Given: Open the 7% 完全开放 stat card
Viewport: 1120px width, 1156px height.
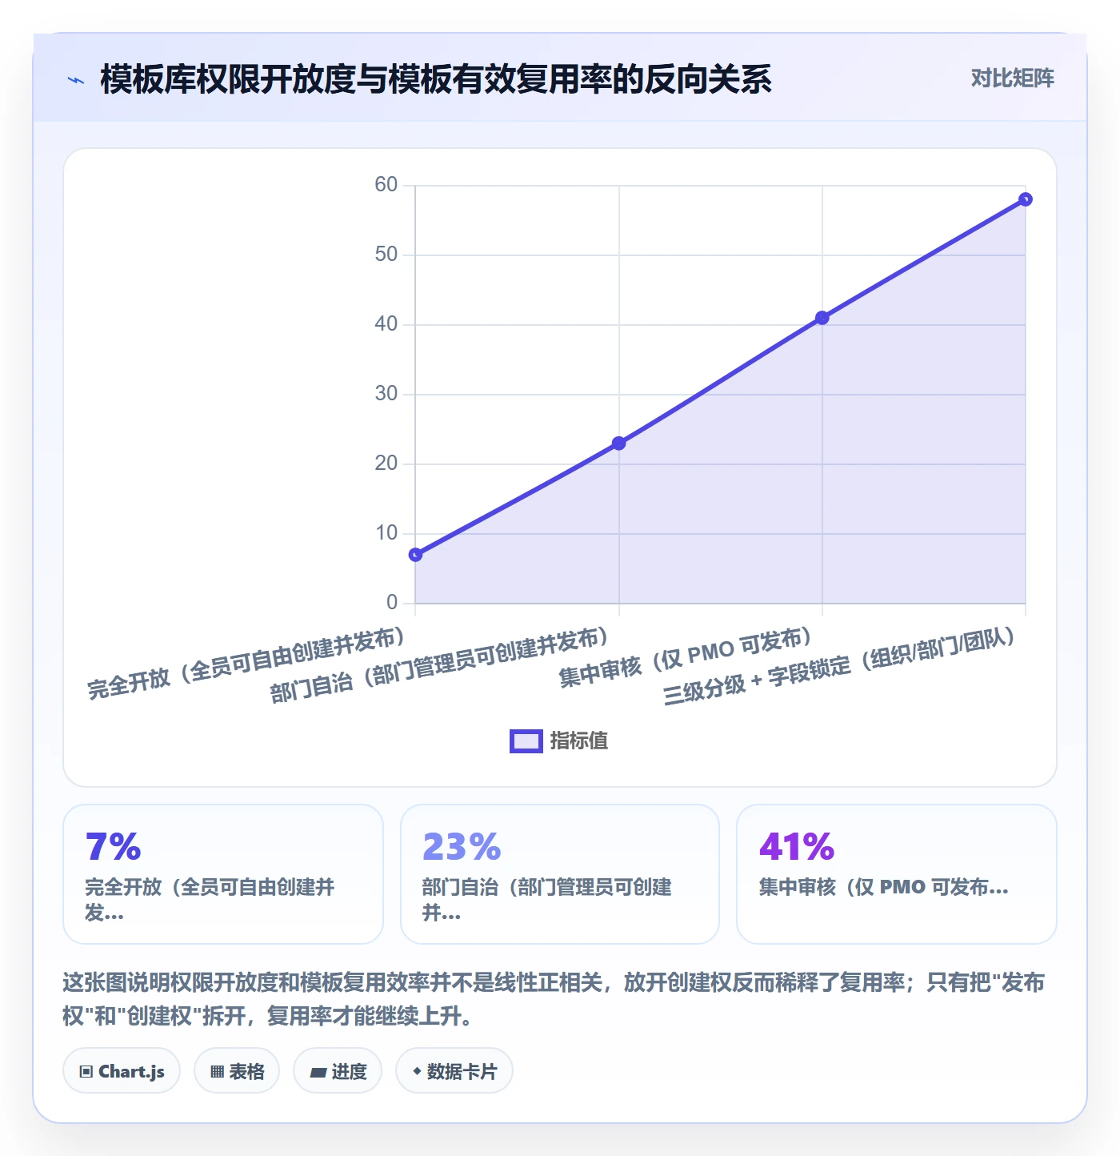Looking at the screenshot, I should (x=223, y=874).
